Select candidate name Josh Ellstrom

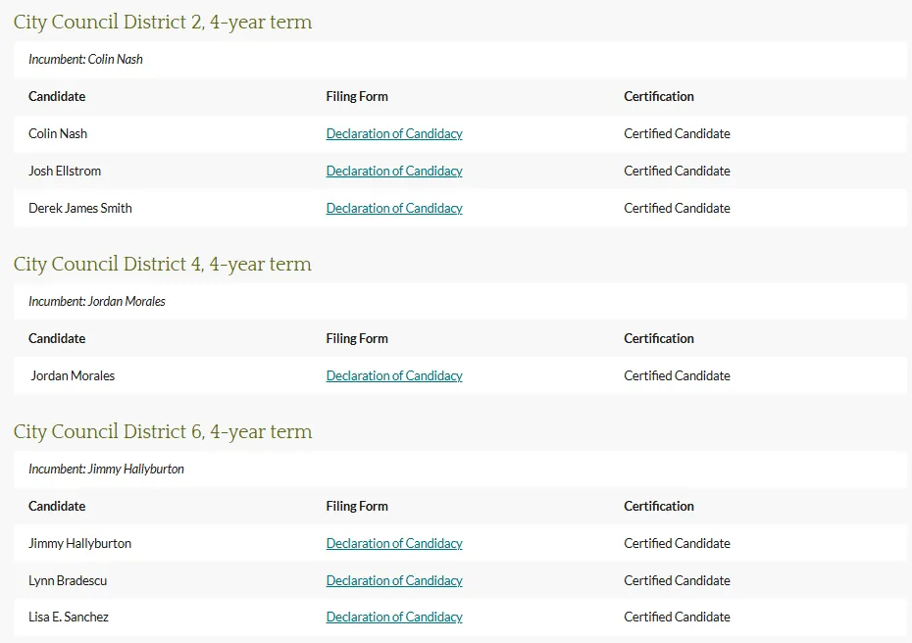65,171
